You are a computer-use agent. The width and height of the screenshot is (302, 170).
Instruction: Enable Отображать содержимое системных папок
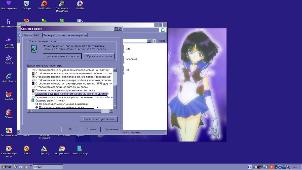coord(33,87)
